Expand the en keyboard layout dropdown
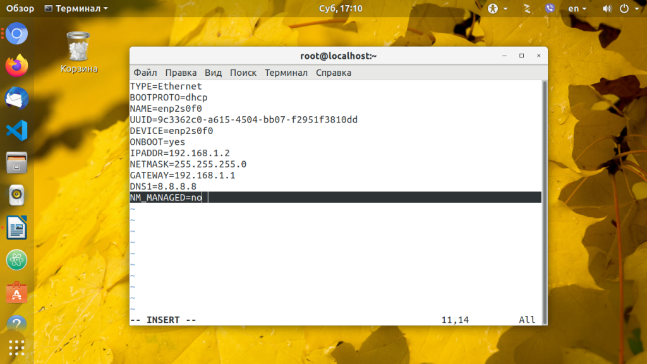This screenshot has width=647, height=364. coord(577,8)
